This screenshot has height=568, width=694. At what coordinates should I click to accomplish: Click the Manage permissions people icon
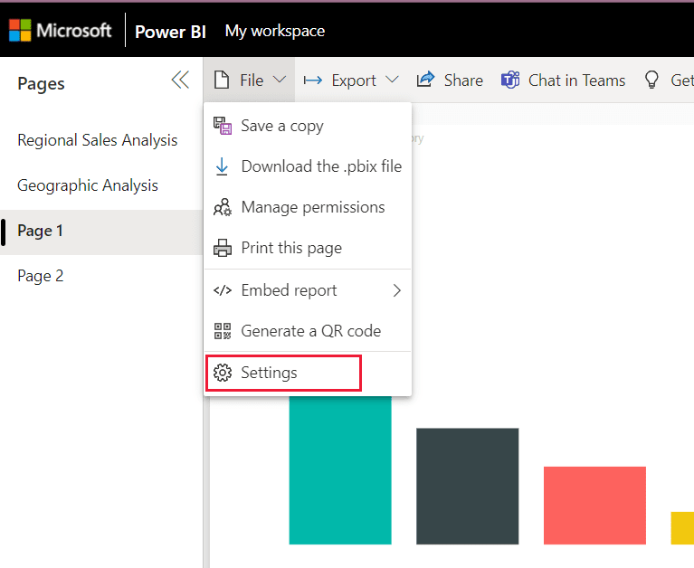[223, 207]
